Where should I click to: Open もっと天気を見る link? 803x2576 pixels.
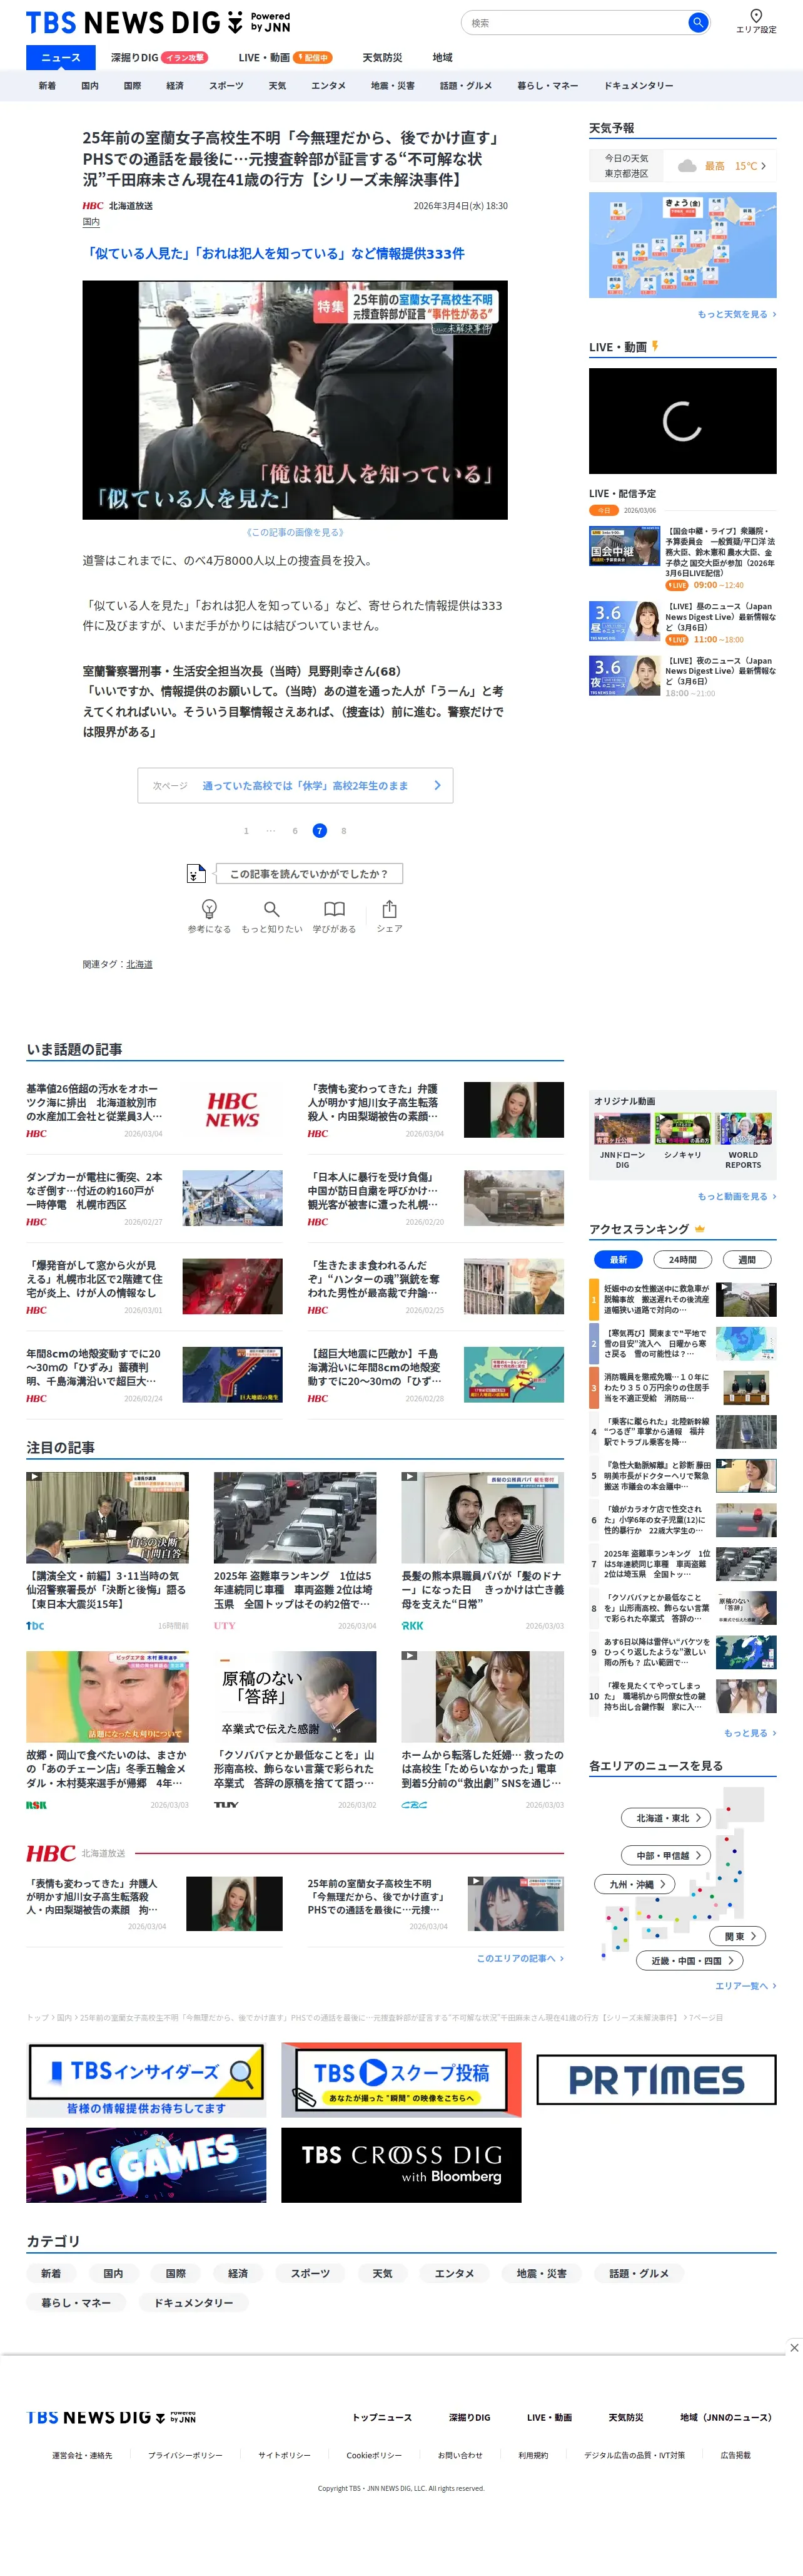click(736, 314)
